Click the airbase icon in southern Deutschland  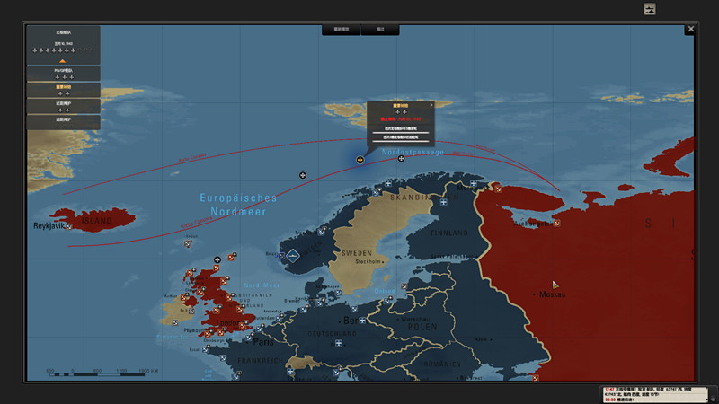[339, 343]
